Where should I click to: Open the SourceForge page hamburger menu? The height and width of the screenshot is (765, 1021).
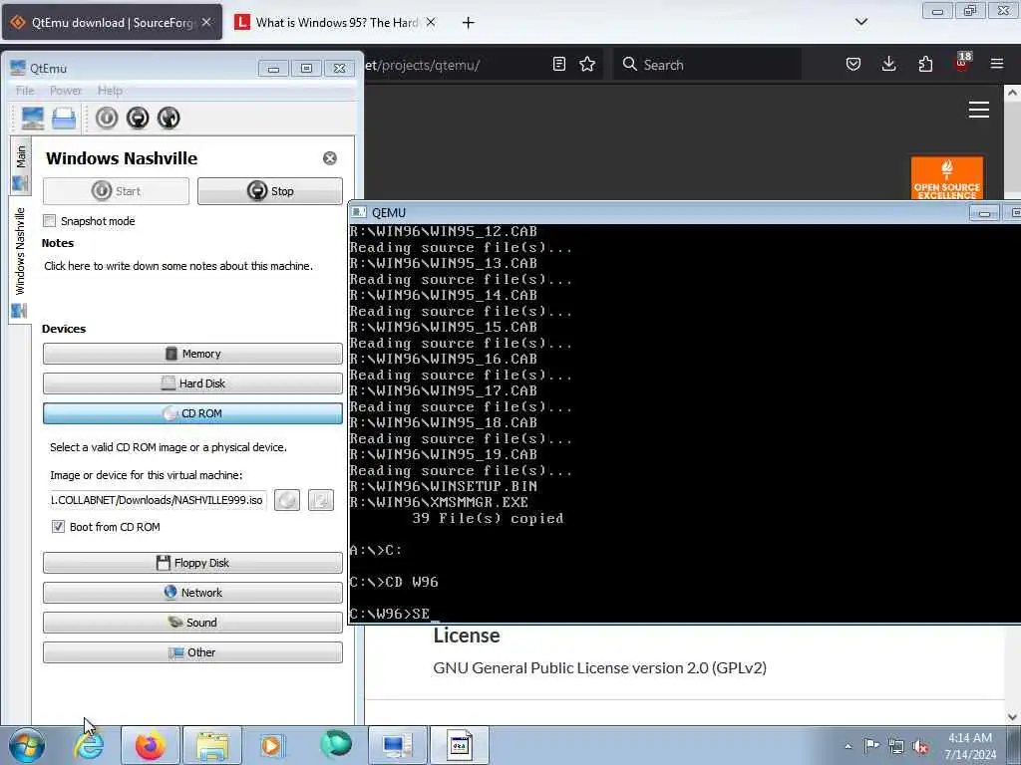click(979, 110)
